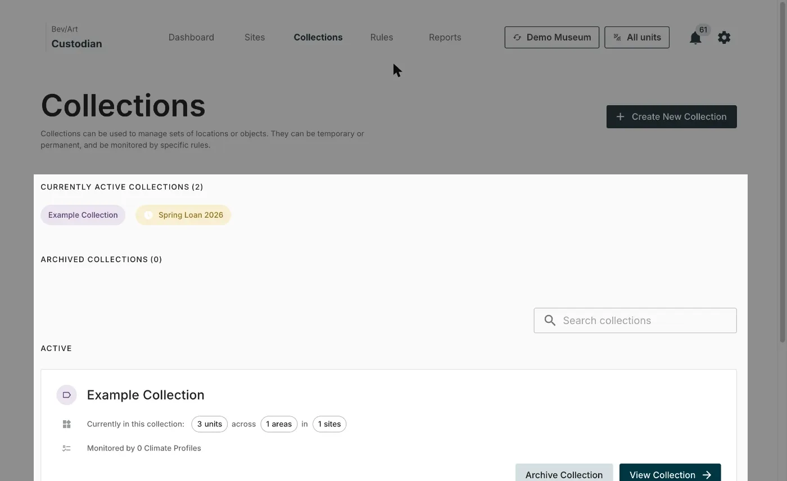
Task: Click the 3 units badge
Action: [x=210, y=424]
